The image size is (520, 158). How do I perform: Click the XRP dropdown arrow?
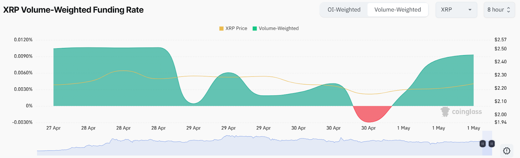(x=470, y=10)
